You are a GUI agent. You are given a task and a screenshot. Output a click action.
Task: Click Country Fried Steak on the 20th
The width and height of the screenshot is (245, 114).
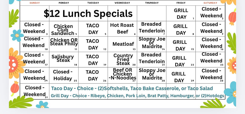(x=122, y=60)
